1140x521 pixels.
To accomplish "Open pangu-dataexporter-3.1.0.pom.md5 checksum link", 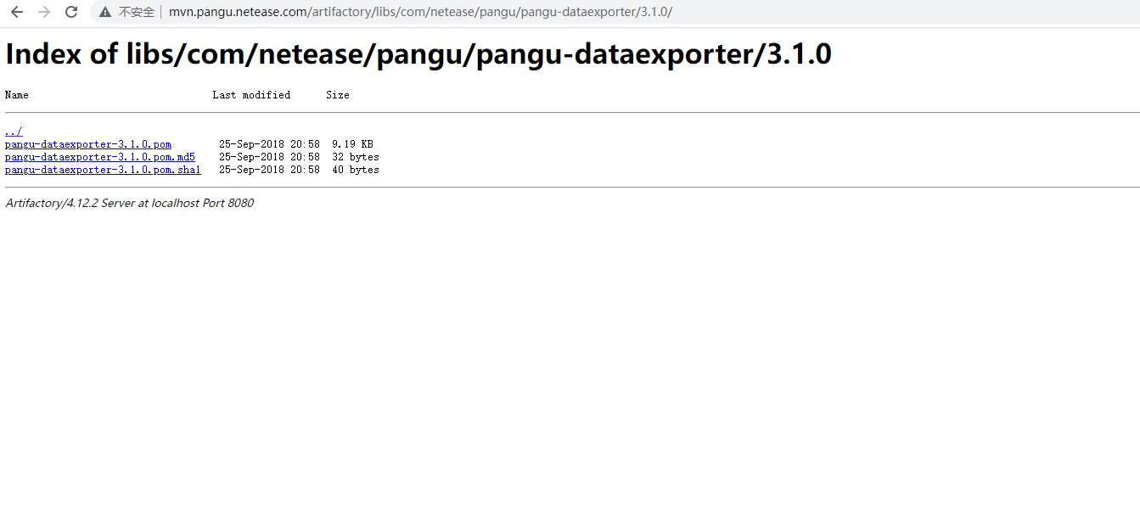I will (100, 157).
